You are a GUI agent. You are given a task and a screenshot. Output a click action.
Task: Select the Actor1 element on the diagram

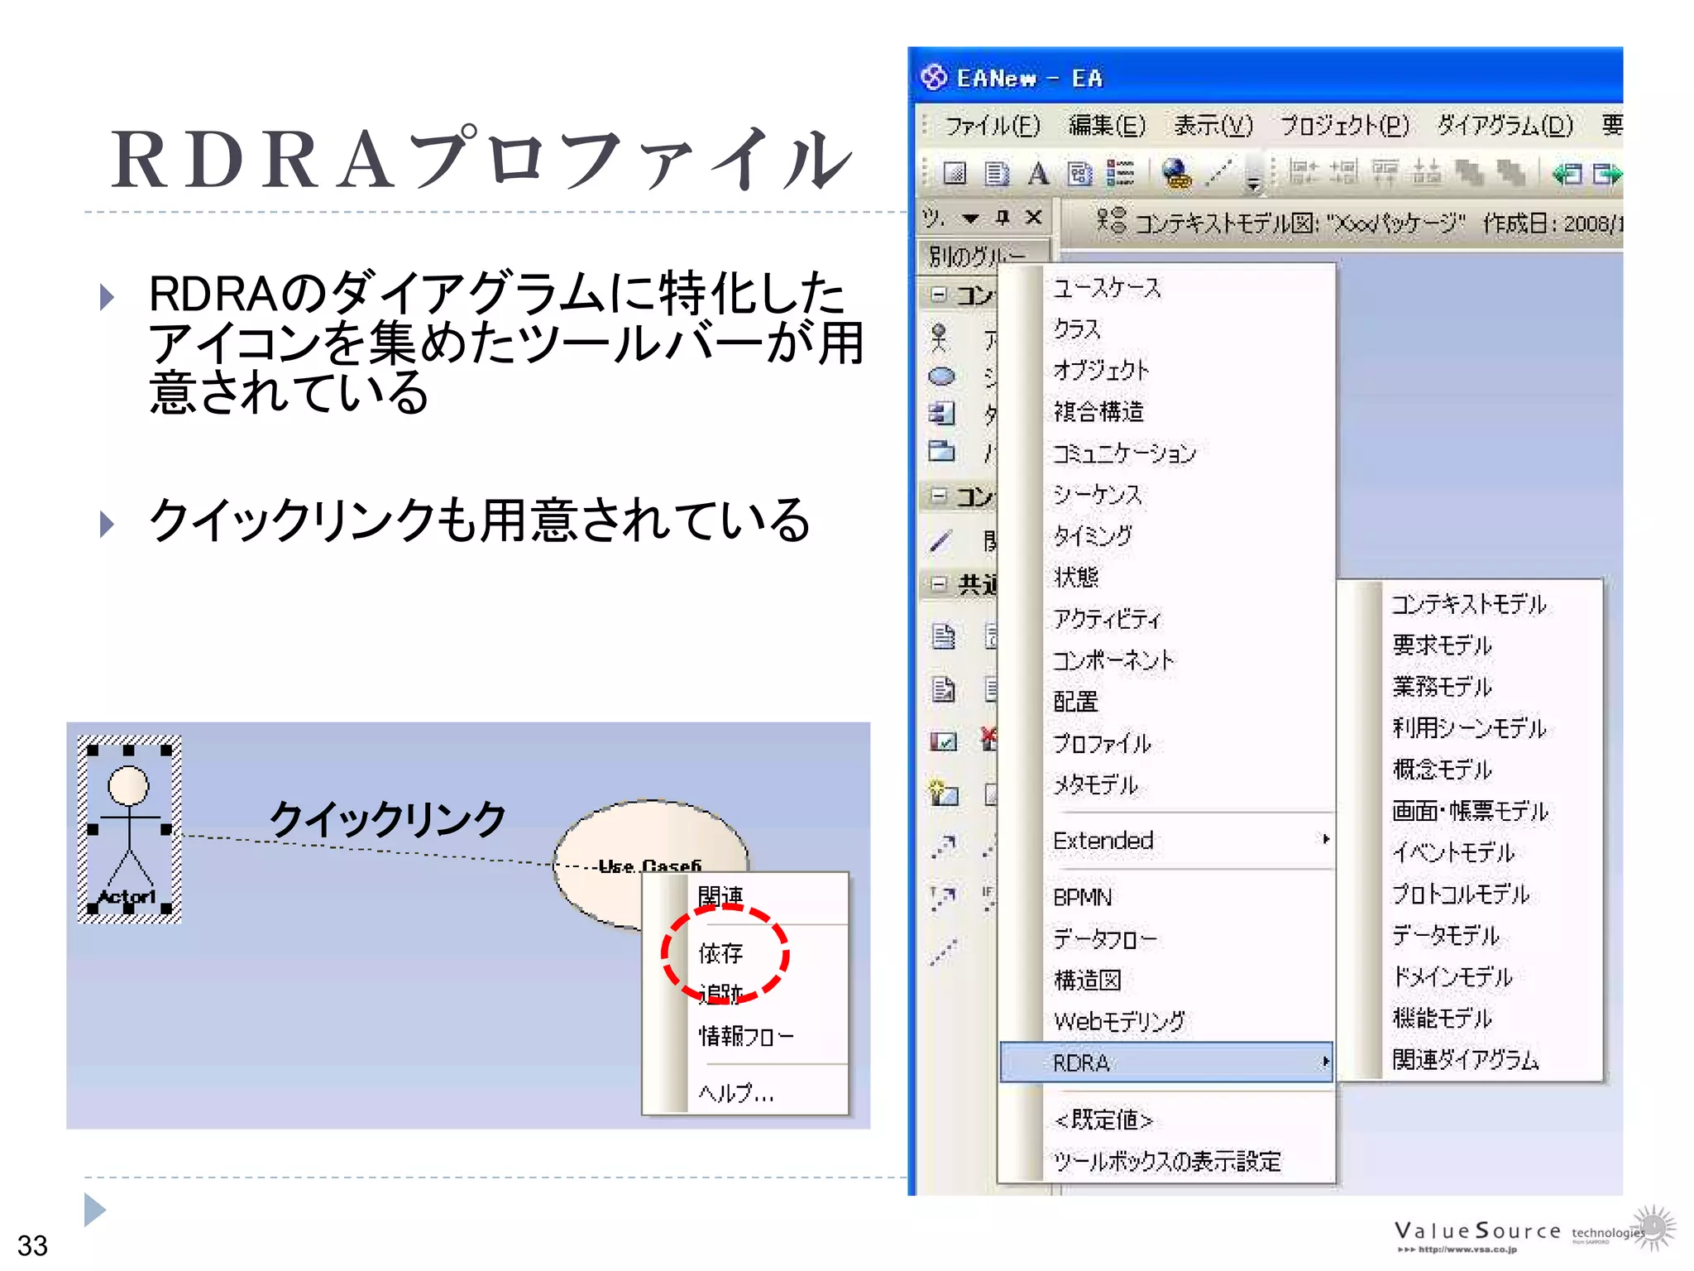pyautogui.click(x=129, y=830)
